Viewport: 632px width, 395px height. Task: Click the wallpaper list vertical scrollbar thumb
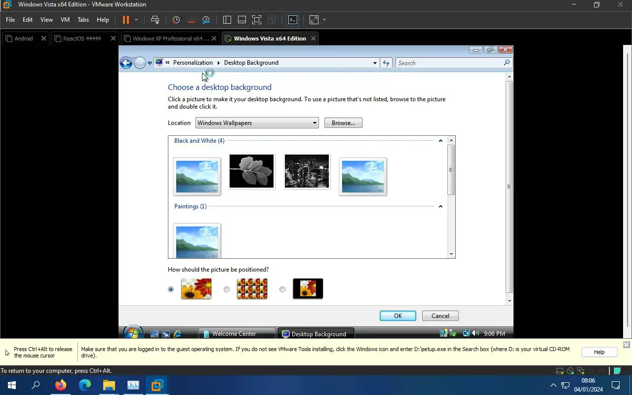click(x=451, y=170)
